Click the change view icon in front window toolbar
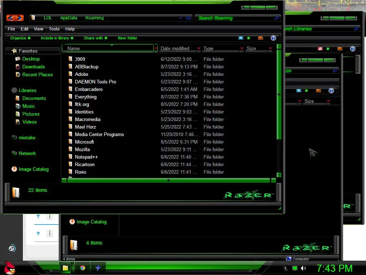366x275 pixels. pos(241,38)
